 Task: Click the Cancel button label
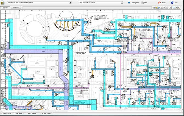163,2
